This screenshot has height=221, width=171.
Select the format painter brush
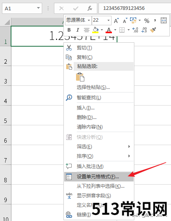153,30
